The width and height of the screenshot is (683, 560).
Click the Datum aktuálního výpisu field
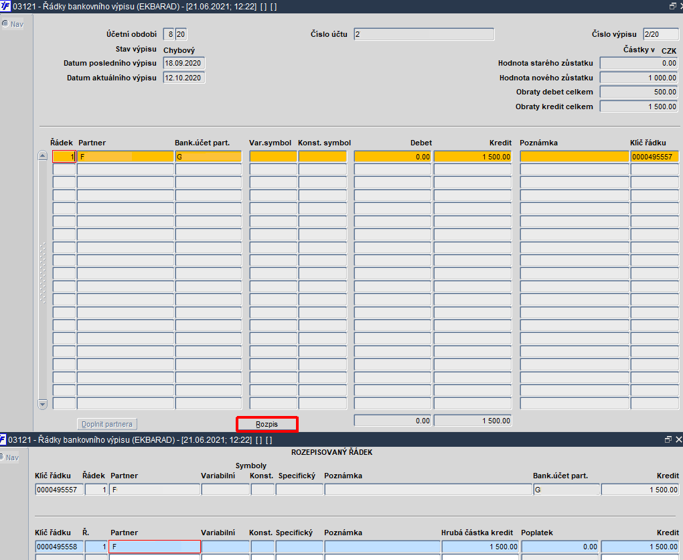coord(184,78)
